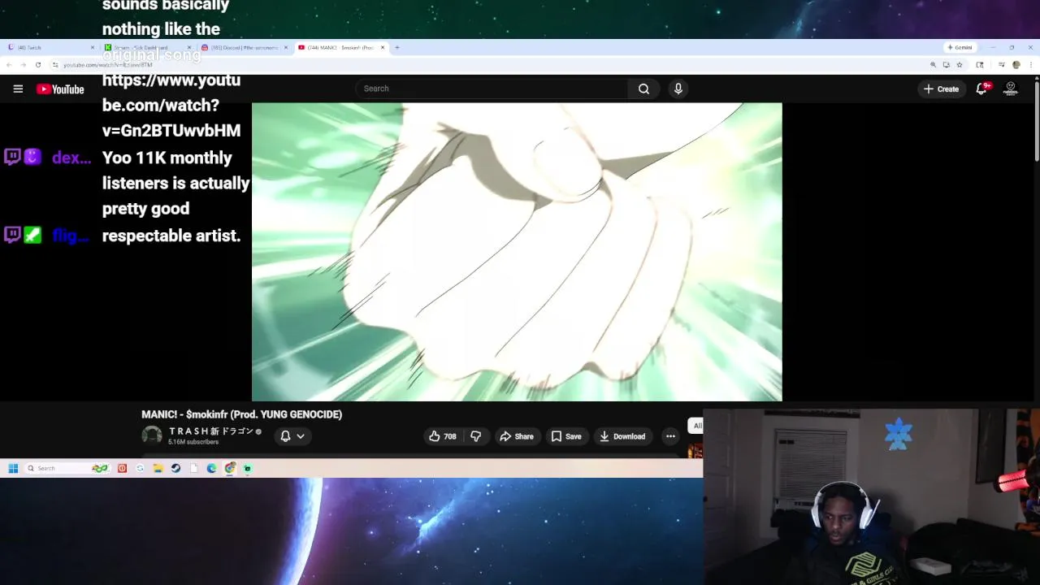Open Steam from the taskbar
Viewport: 1040px width, 585px height.
click(175, 468)
